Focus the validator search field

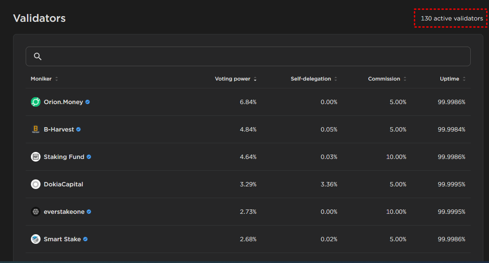248,57
